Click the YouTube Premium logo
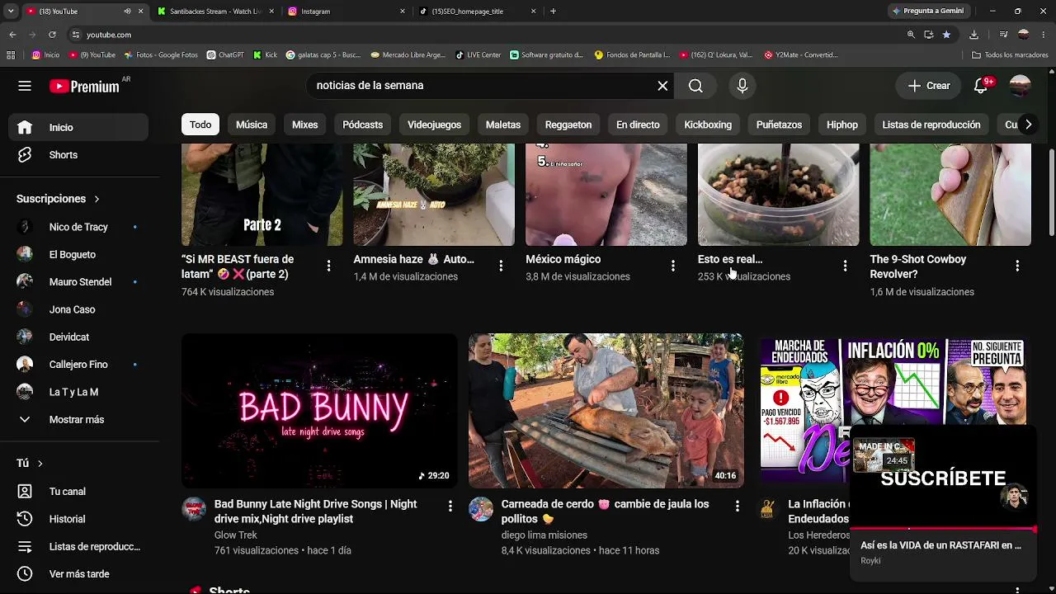 click(84, 86)
